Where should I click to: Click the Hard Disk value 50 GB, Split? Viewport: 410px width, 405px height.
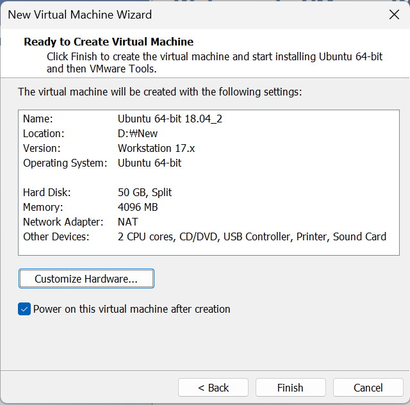point(145,192)
